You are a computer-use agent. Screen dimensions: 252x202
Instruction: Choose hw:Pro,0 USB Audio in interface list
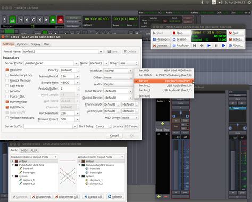164,86
